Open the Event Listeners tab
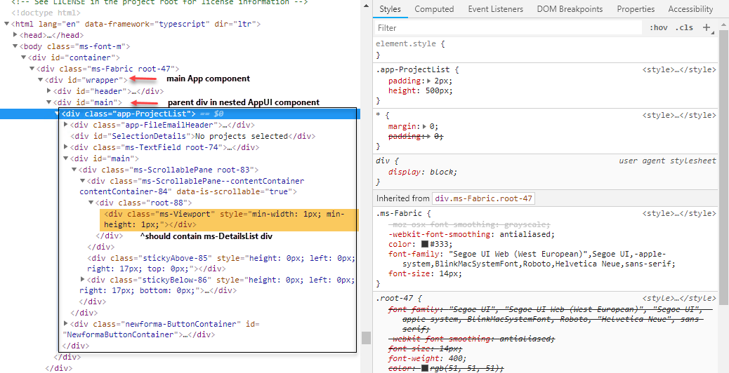The height and width of the screenshot is (373, 729). [x=495, y=9]
